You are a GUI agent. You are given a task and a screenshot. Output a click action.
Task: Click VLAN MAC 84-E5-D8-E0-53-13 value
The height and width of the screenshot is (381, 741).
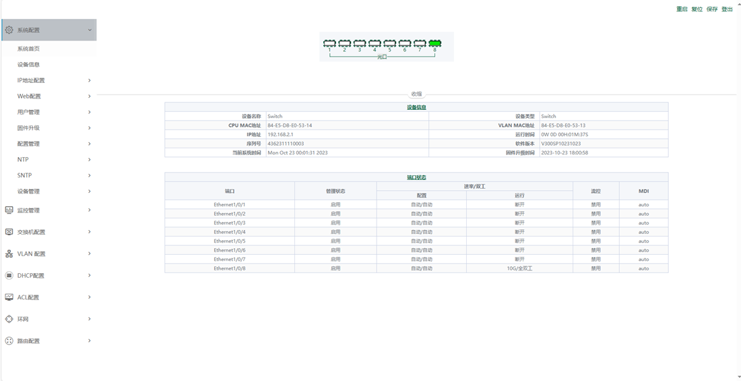pos(563,125)
